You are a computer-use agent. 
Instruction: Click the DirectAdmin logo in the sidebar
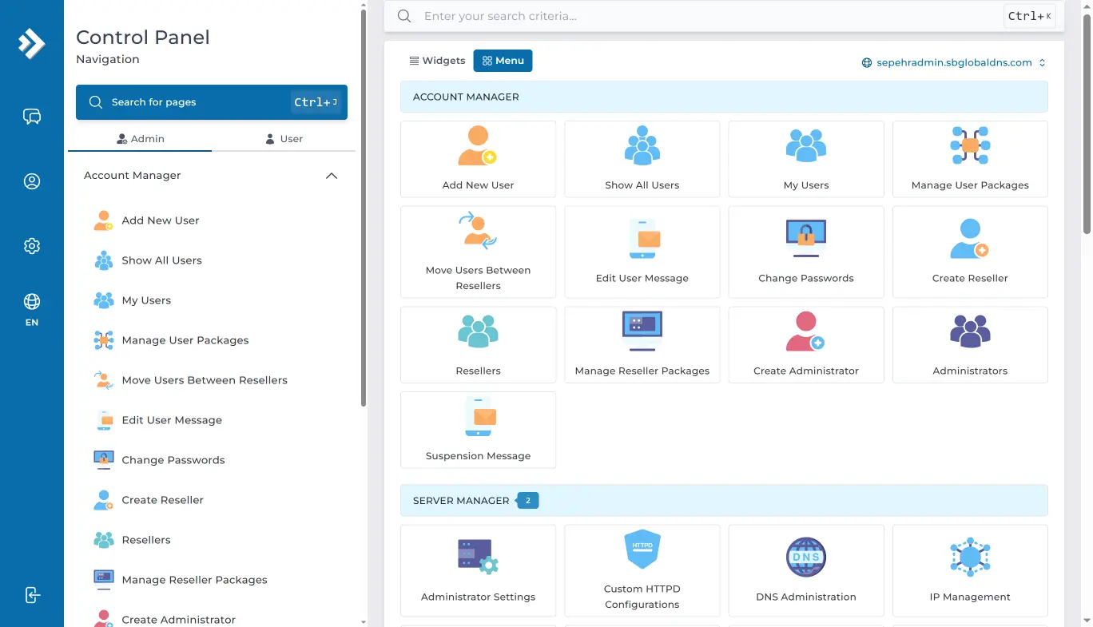32,43
